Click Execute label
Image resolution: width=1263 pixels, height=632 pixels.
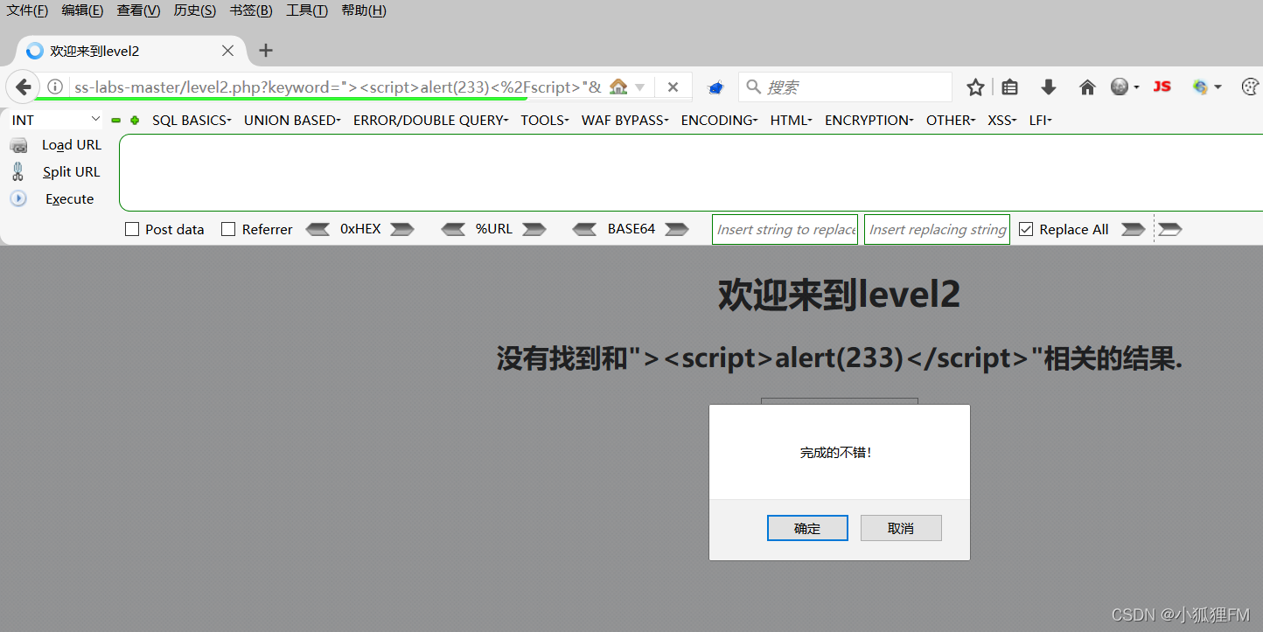[70, 199]
